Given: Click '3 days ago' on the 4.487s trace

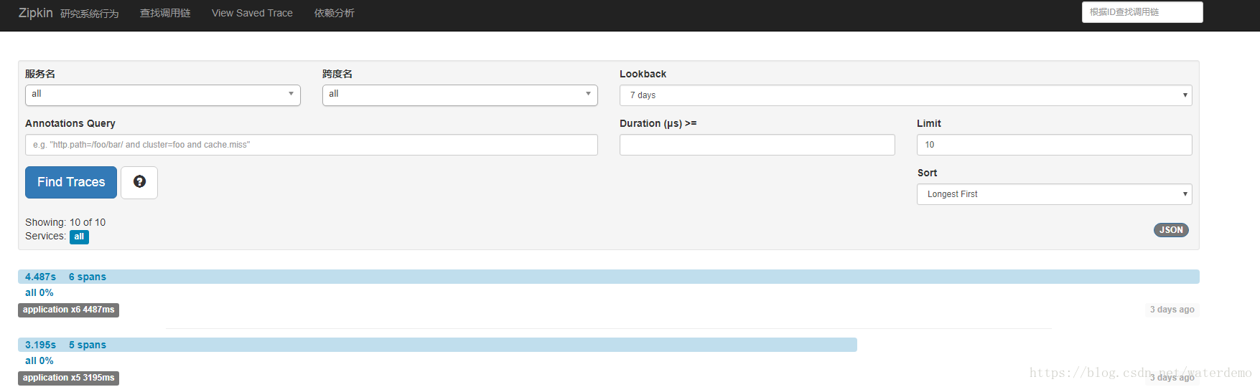Looking at the screenshot, I should pyautogui.click(x=1172, y=310).
